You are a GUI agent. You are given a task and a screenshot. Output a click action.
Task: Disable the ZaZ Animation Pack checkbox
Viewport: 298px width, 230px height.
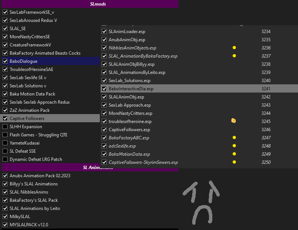coord(5,110)
